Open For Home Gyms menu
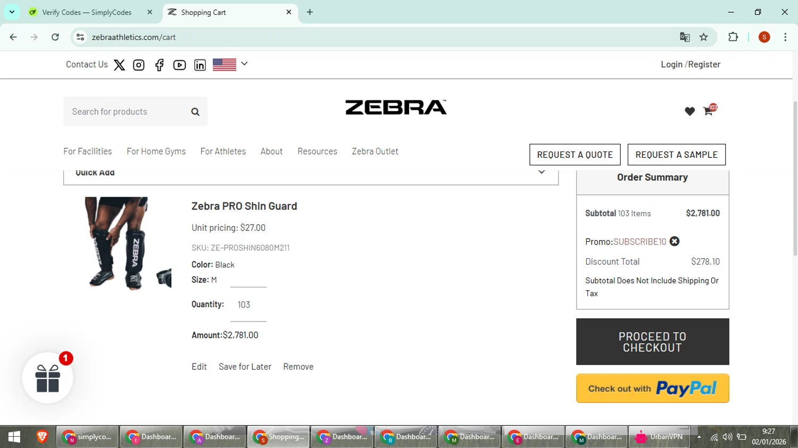The width and height of the screenshot is (798, 448). [156, 151]
